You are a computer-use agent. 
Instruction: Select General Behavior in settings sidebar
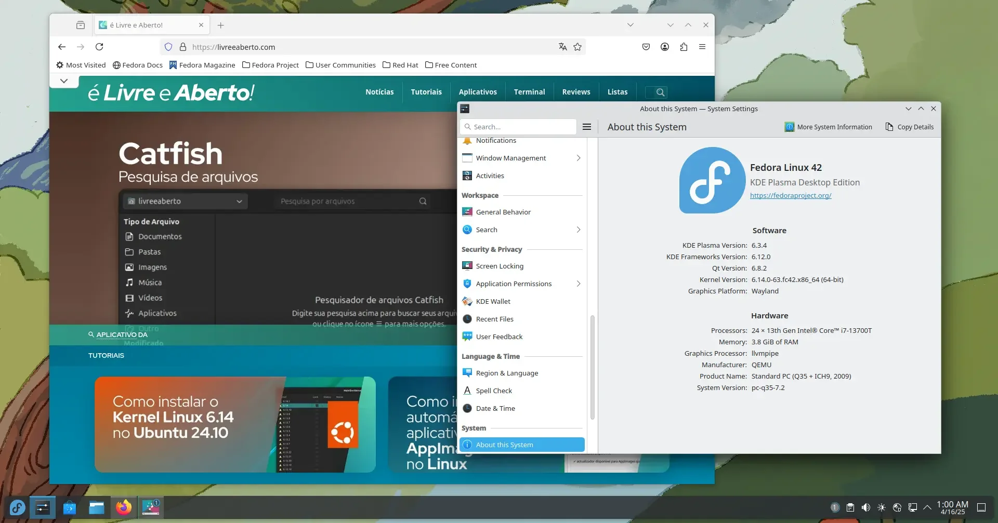tap(522, 212)
